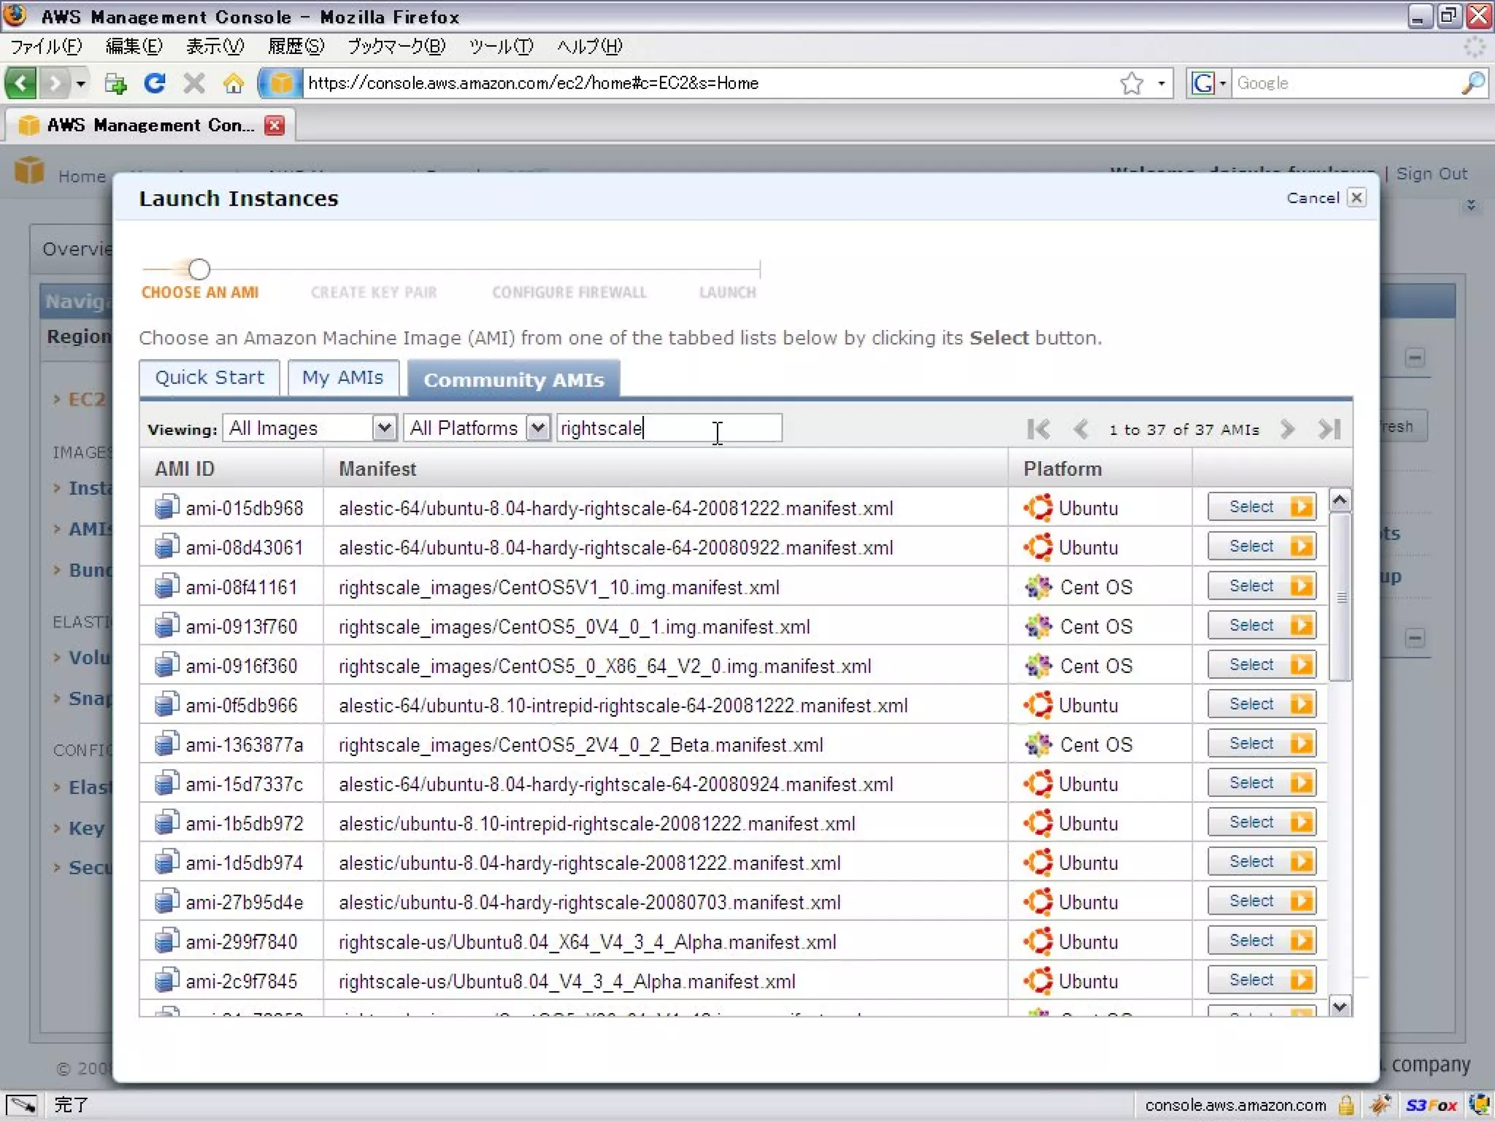The height and width of the screenshot is (1121, 1495).
Task: Select AMI ami-08f41161 CentOS5V1_10
Action: point(1262,585)
